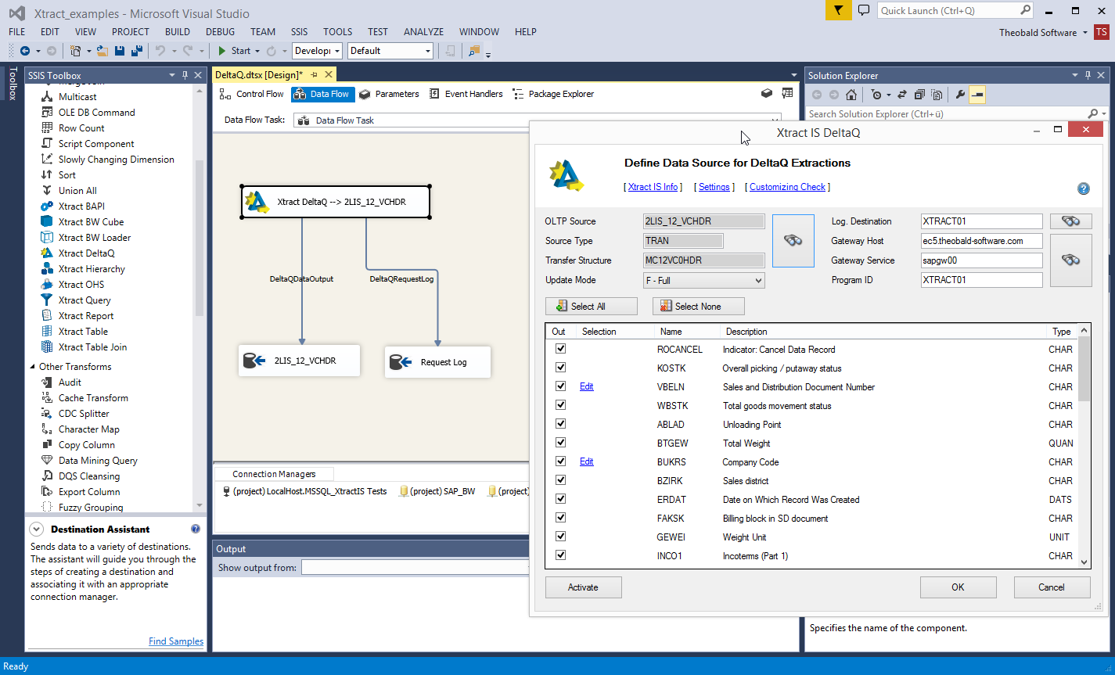Switch to the Event Handlers tab

tap(466, 94)
